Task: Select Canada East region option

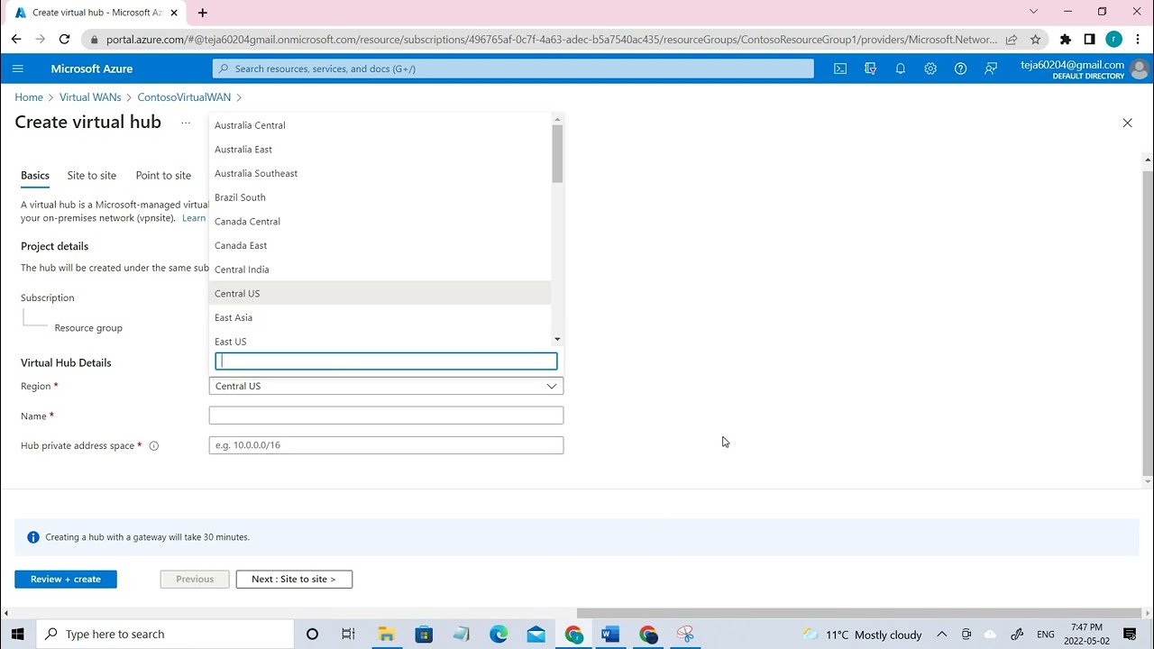Action: [380, 245]
